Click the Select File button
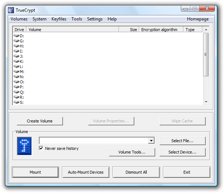This screenshot has height=193, width=224. [182, 141]
